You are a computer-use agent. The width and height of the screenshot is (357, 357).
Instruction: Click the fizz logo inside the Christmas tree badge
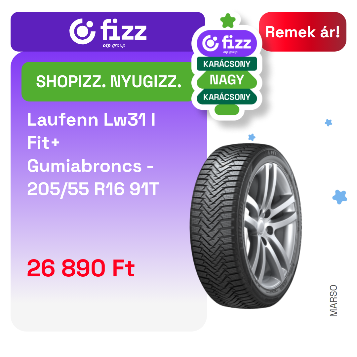click(x=227, y=43)
